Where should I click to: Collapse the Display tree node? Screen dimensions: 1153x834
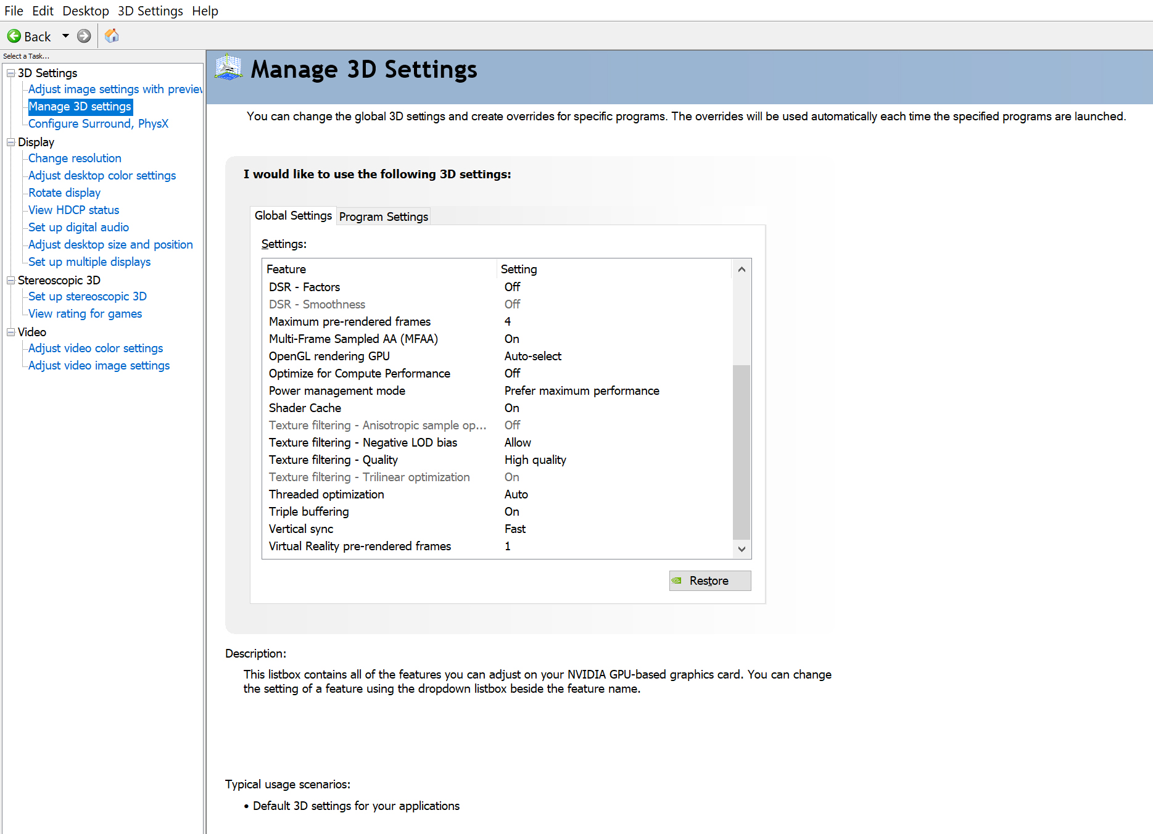tap(10, 142)
